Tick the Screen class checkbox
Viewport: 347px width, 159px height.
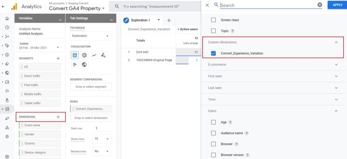[x=213, y=20]
